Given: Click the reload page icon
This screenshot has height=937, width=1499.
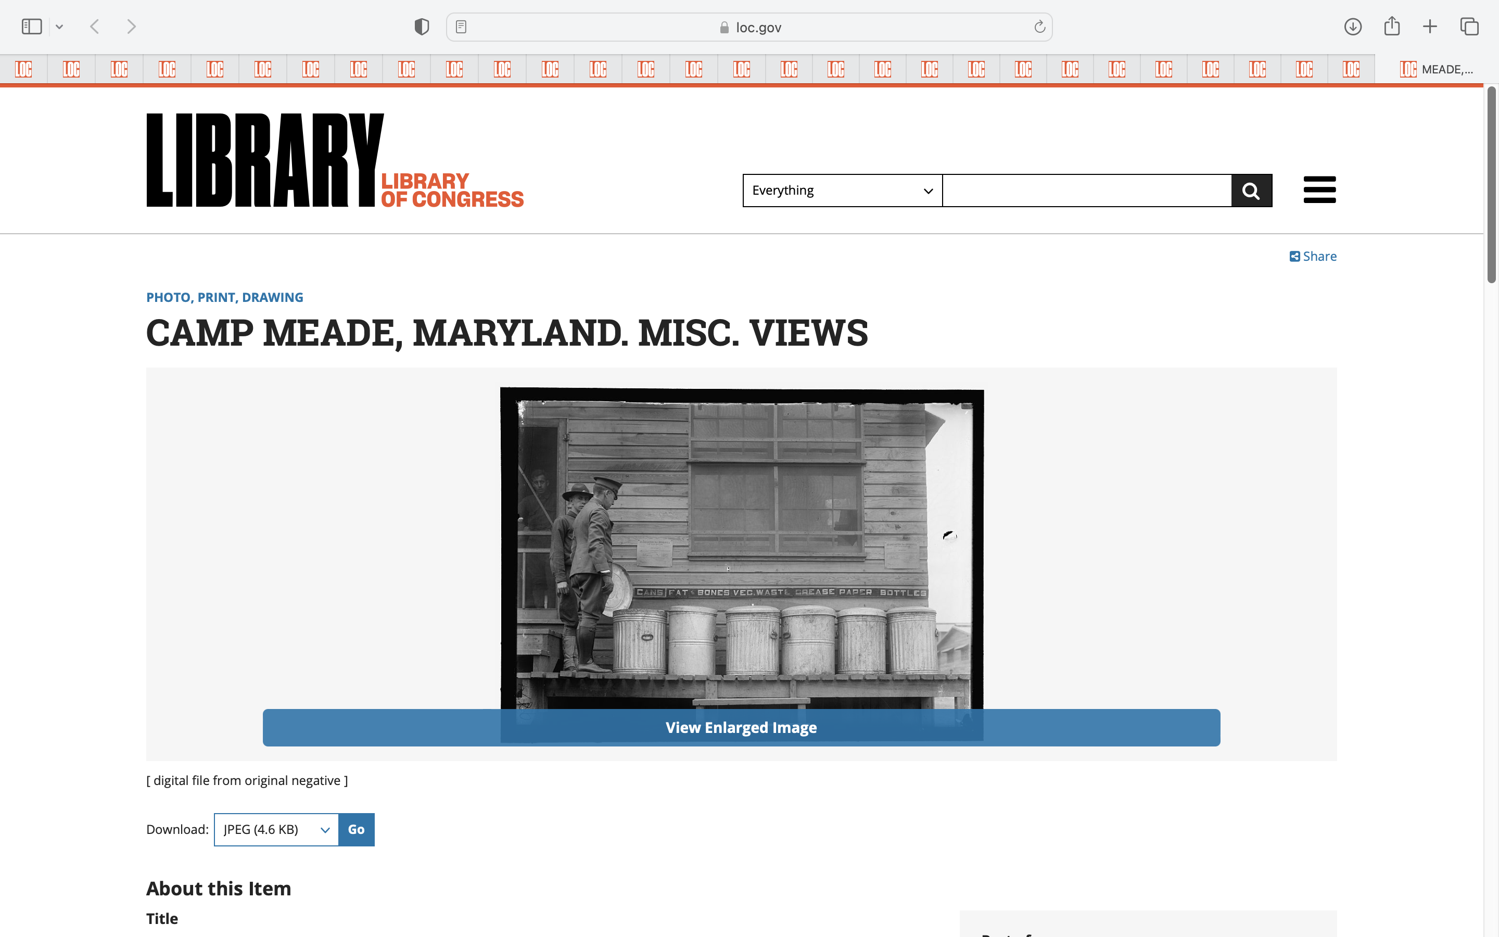Looking at the screenshot, I should [1039, 27].
